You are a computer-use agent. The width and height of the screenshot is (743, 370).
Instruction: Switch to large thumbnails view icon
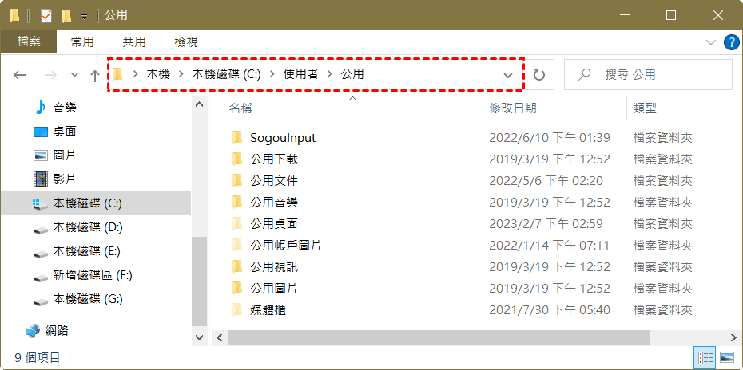tap(726, 357)
